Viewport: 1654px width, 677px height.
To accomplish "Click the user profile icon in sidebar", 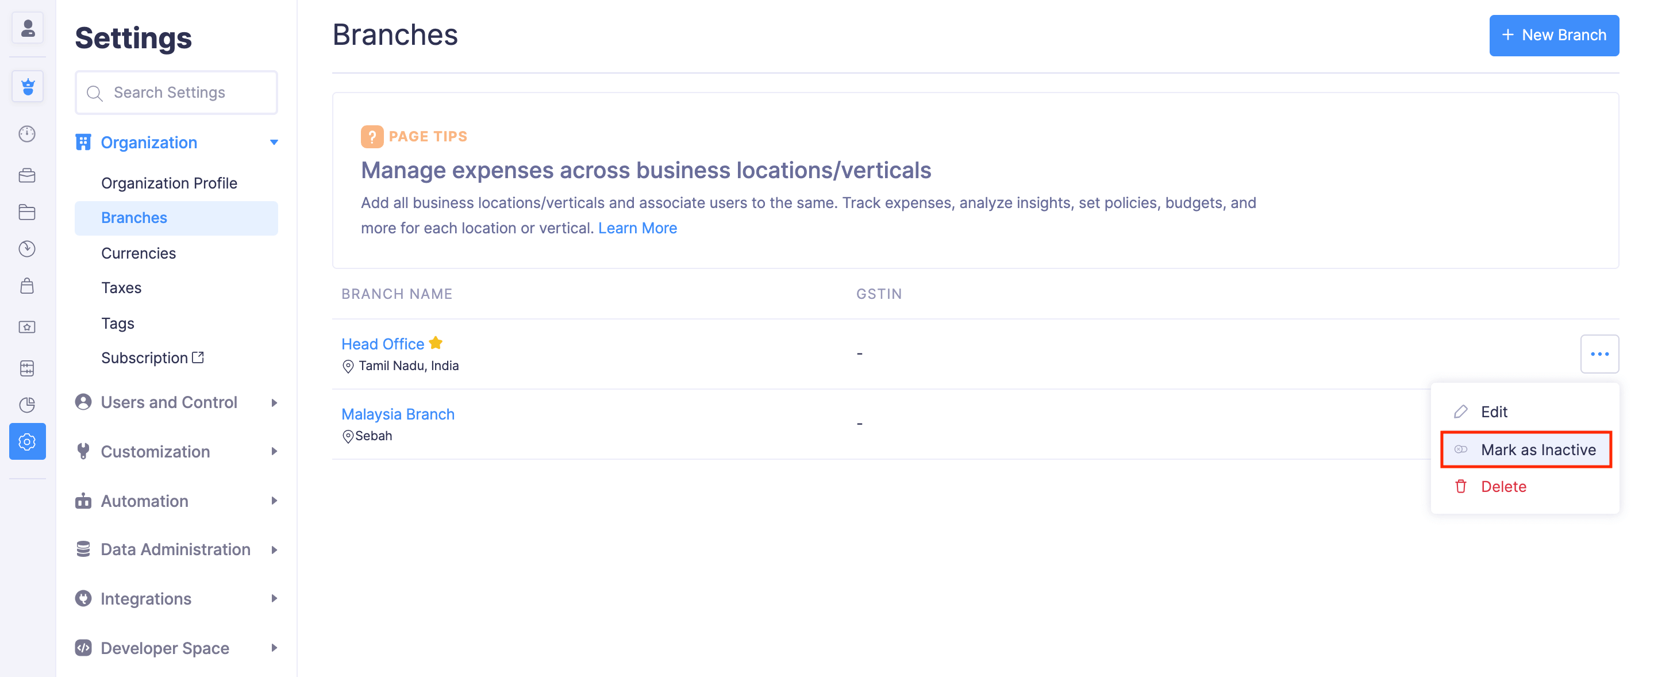I will [28, 28].
